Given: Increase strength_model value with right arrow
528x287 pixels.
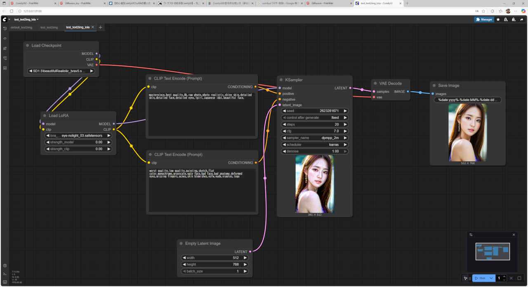Looking at the screenshot, I should pyautogui.click(x=109, y=142).
